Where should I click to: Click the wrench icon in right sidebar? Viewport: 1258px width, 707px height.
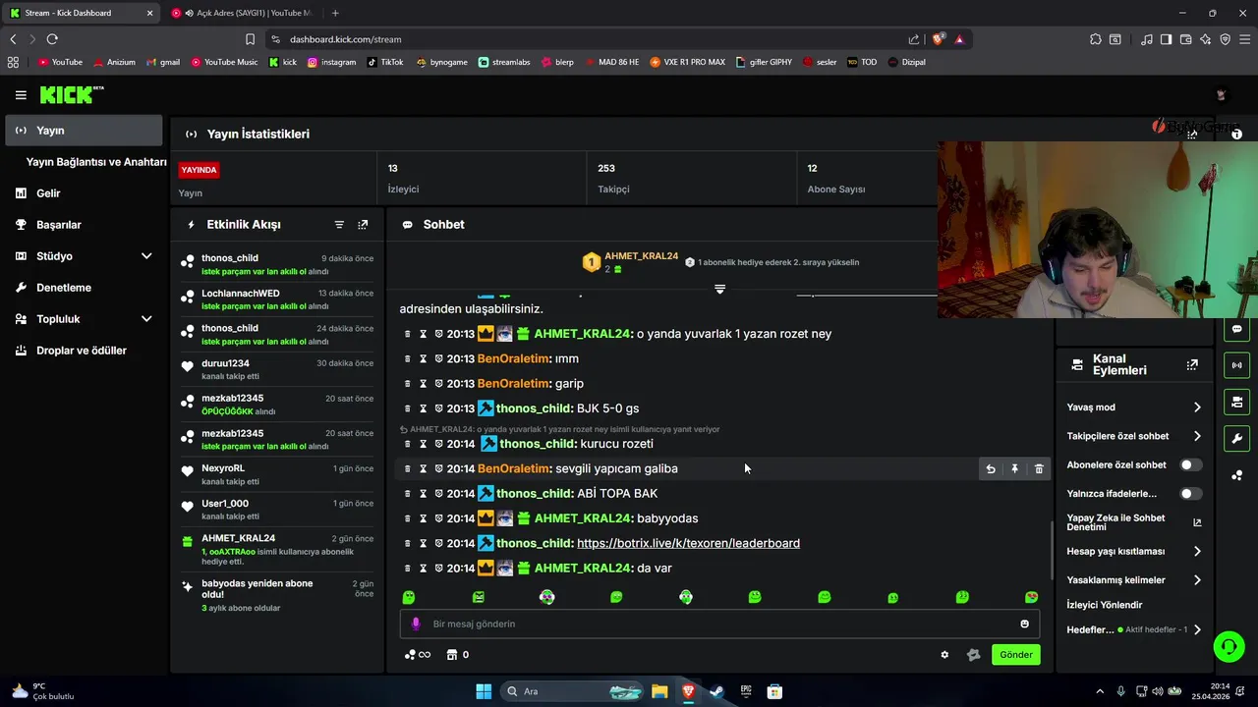(1236, 438)
